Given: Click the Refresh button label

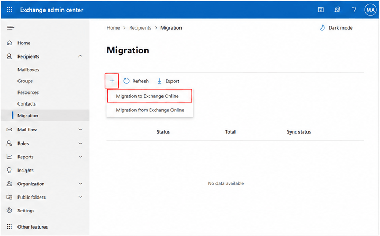Looking at the screenshot, I should (x=141, y=81).
